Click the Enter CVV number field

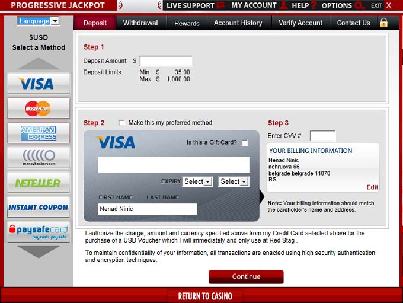pyautogui.click(x=322, y=136)
